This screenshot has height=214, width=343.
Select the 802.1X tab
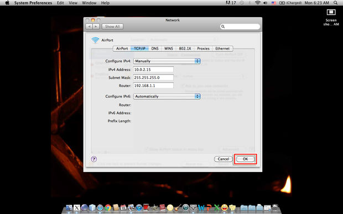[x=185, y=49]
